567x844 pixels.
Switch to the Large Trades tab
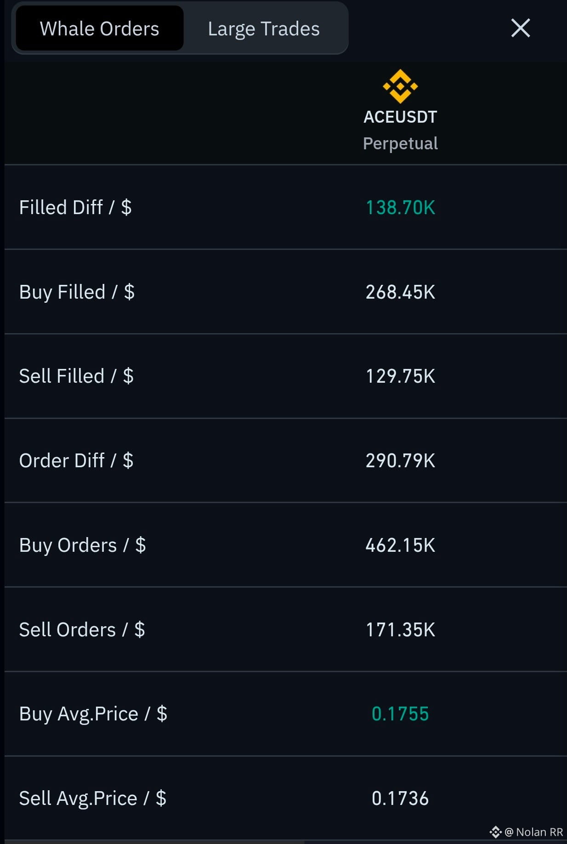coord(264,28)
